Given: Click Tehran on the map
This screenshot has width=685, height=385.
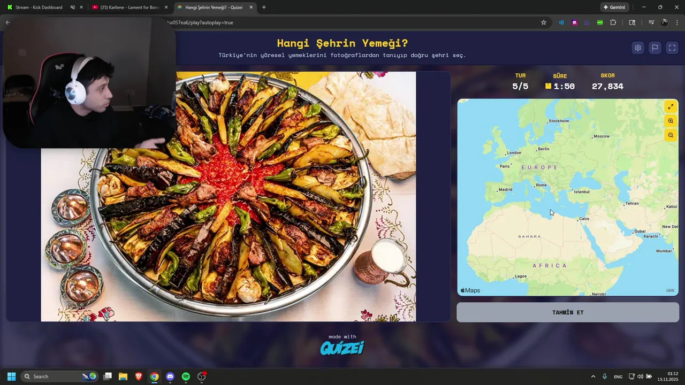Looking at the screenshot, I should click(631, 203).
